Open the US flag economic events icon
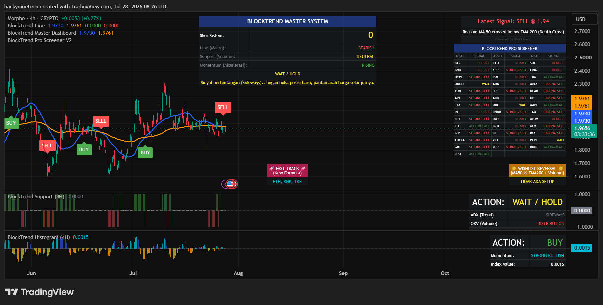The height and width of the screenshot is (305, 603). [x=230, y=184]
